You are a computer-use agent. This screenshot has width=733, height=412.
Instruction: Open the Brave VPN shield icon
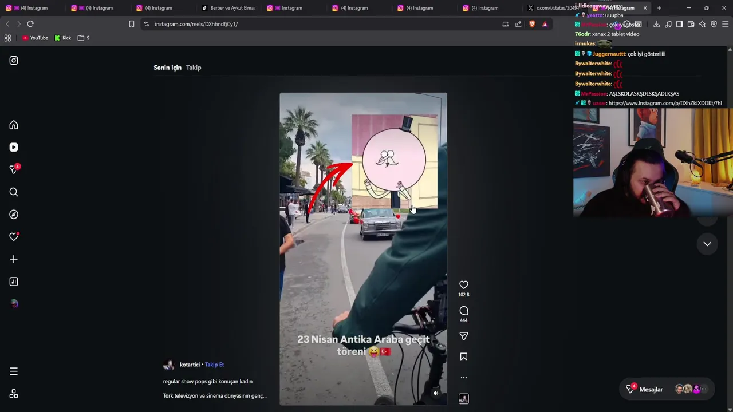[714, 24]
